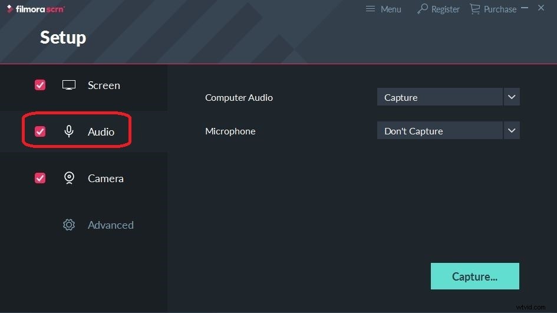Click the hamburger Menu icon

point(370,8)
